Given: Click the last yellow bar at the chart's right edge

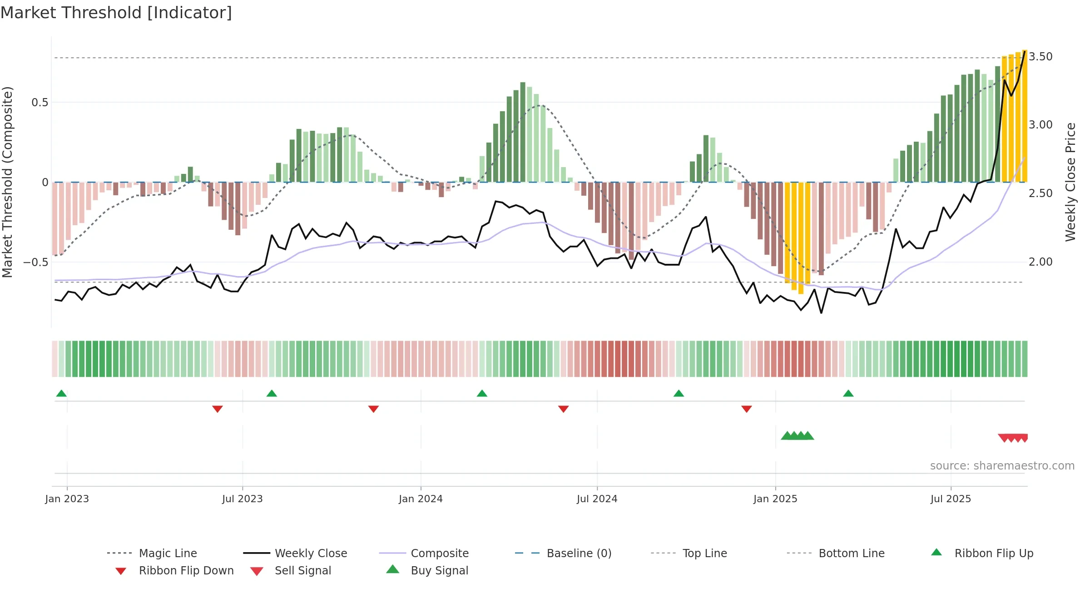Looking at the screenshot, I should pyautogui.click(x=1025, y=116).
